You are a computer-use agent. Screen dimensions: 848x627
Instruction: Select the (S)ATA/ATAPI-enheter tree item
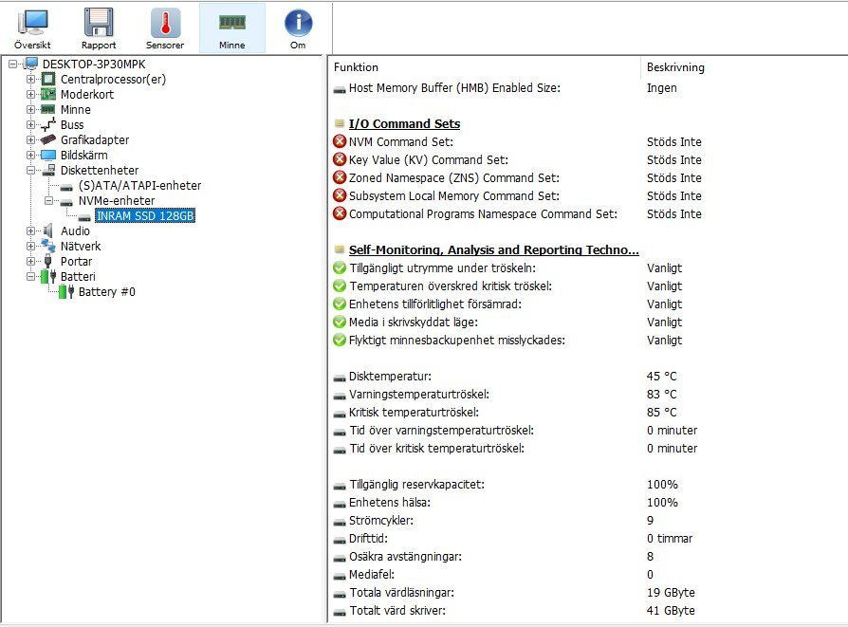pyautogui.click(x=139, y=186)
